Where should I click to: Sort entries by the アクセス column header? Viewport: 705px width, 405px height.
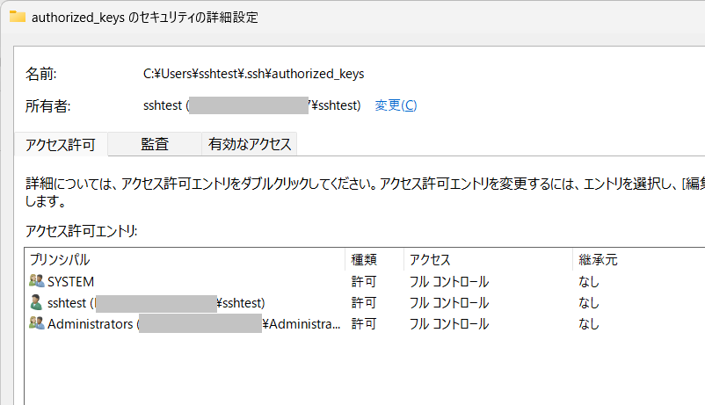(430, 260)
